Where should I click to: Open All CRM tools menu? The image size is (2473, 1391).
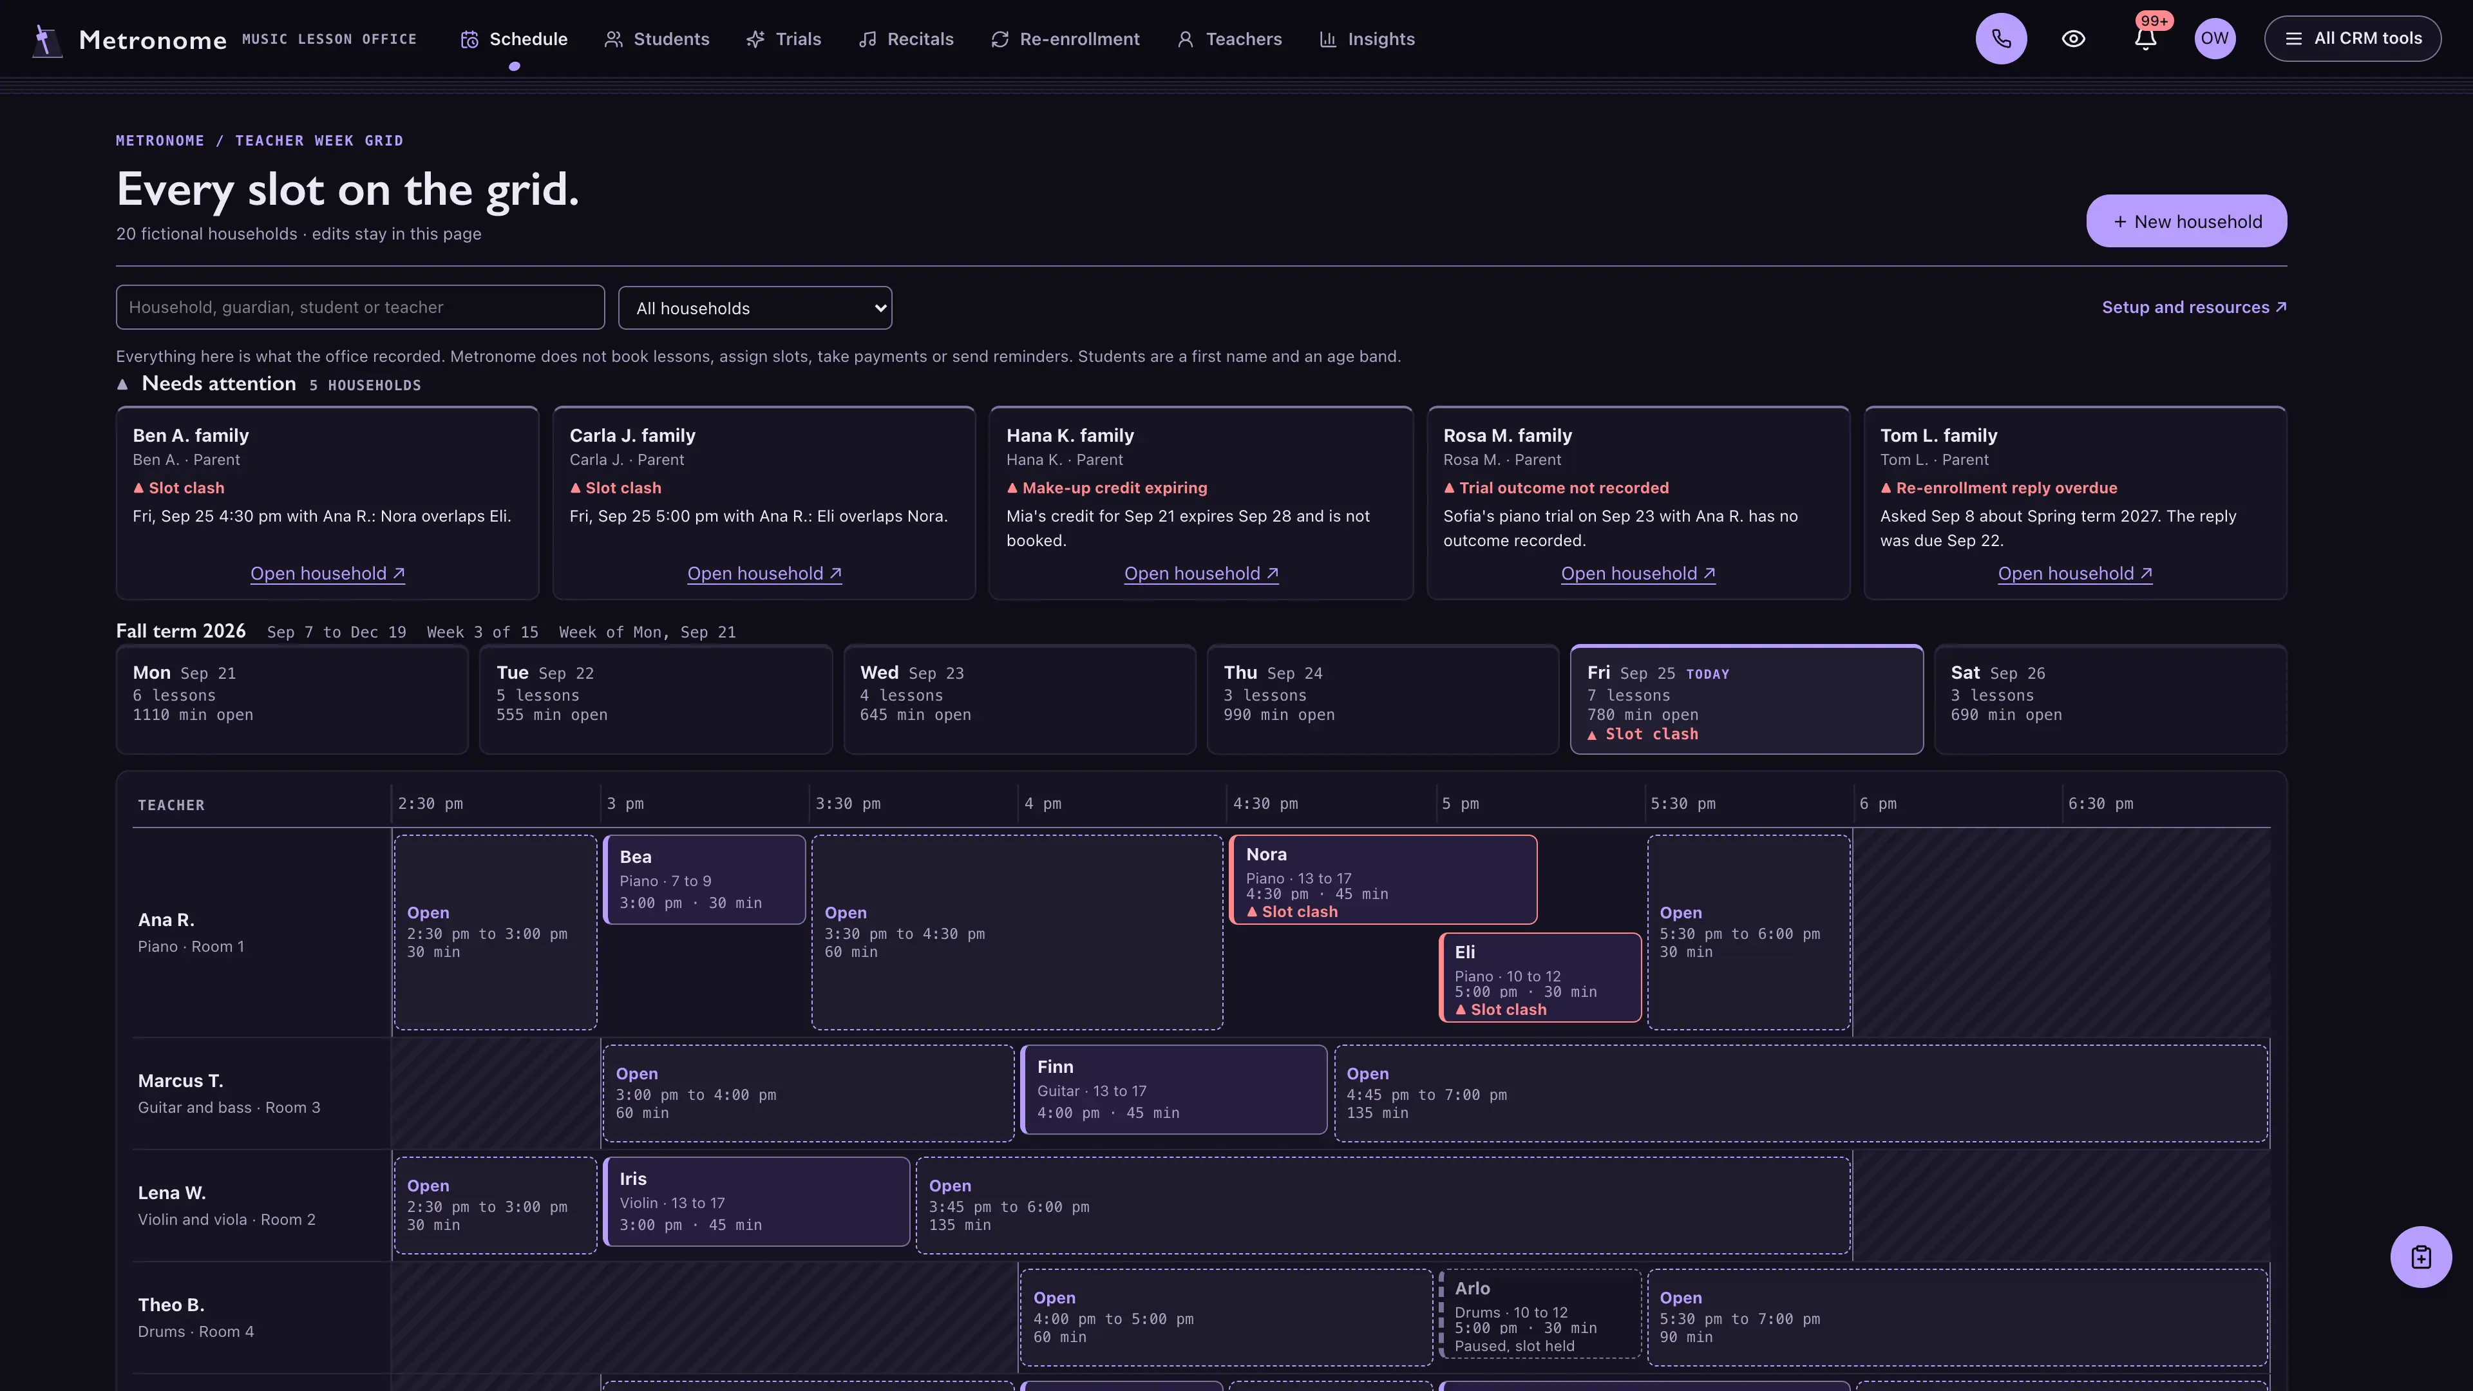tap(2352, 39)
